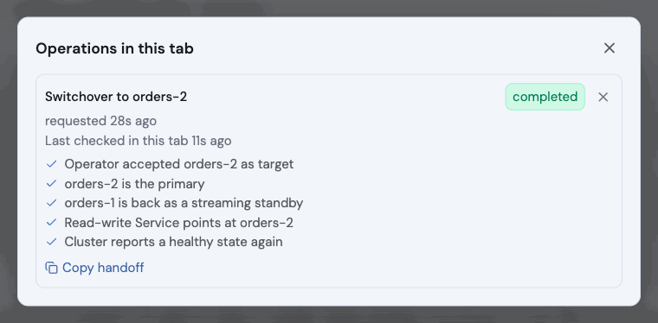
Task: Click the Copy handoff link text
Action: point(103,268)
